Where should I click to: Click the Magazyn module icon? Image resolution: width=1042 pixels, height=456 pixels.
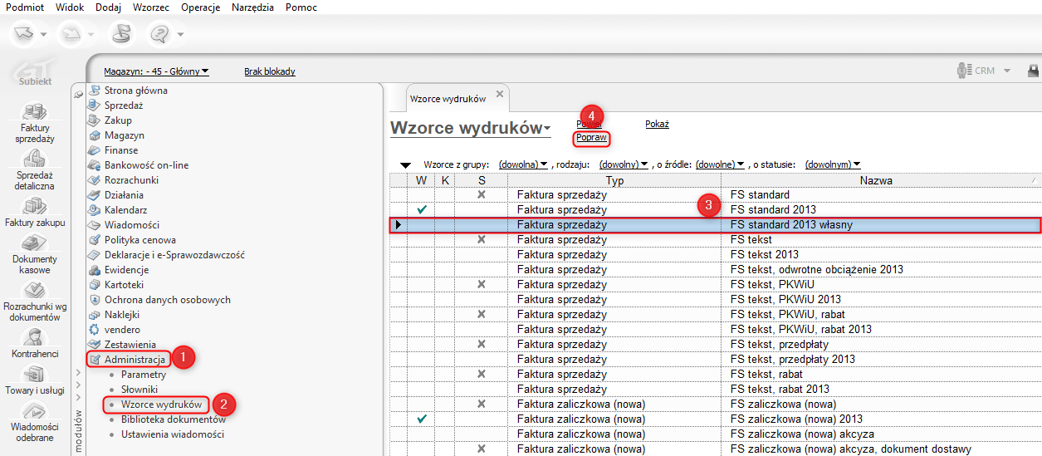95,135
